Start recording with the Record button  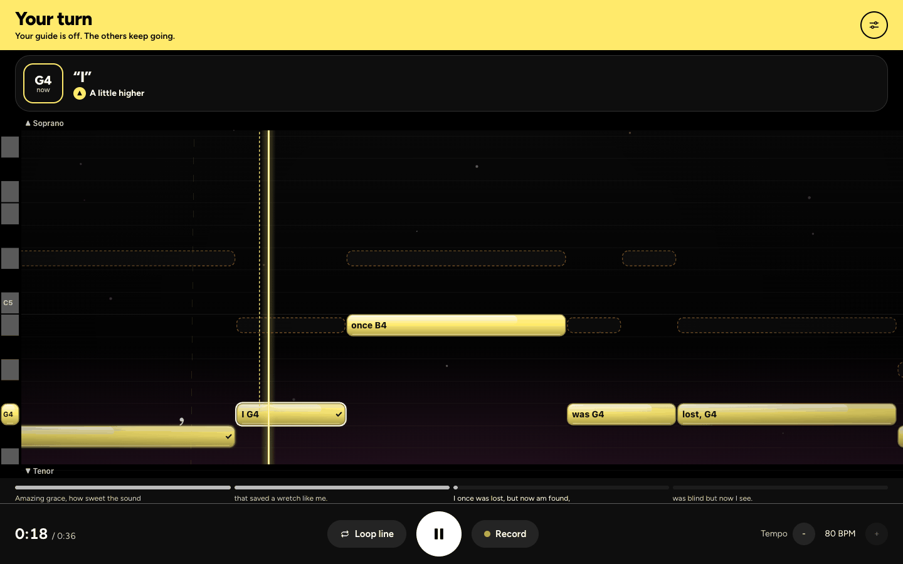[x=505, y=534]
